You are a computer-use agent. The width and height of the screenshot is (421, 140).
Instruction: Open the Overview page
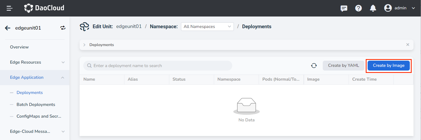point(19,47)
